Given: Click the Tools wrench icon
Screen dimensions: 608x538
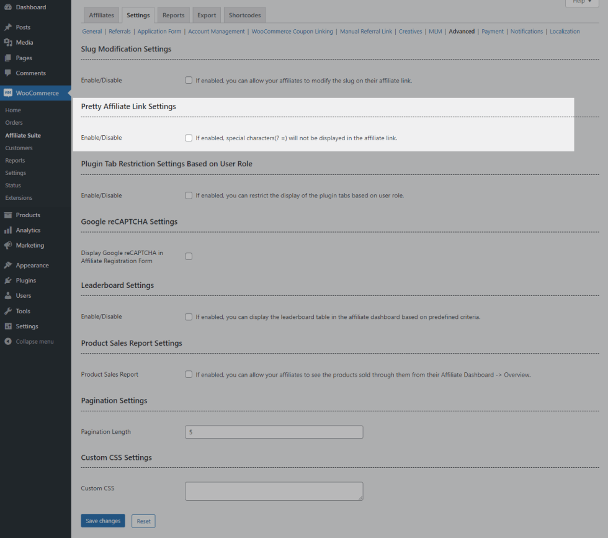Looking at the screenshot, I should tap(8, 312).
